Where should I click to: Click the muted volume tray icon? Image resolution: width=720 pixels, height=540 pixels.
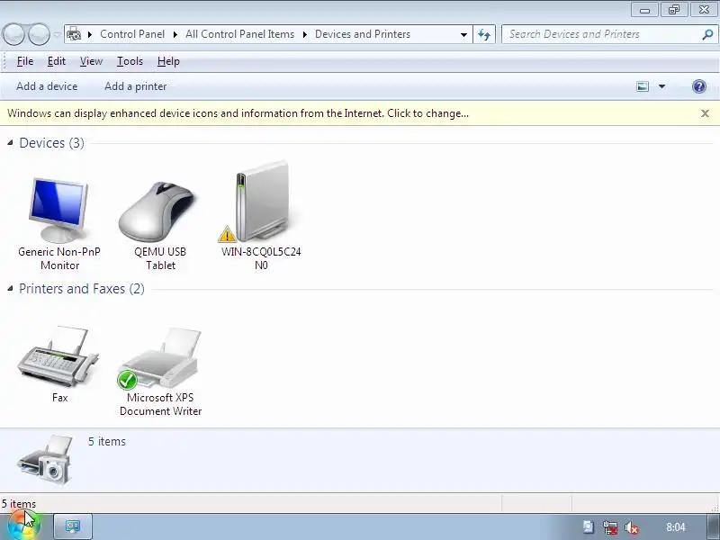coord(632,527)
